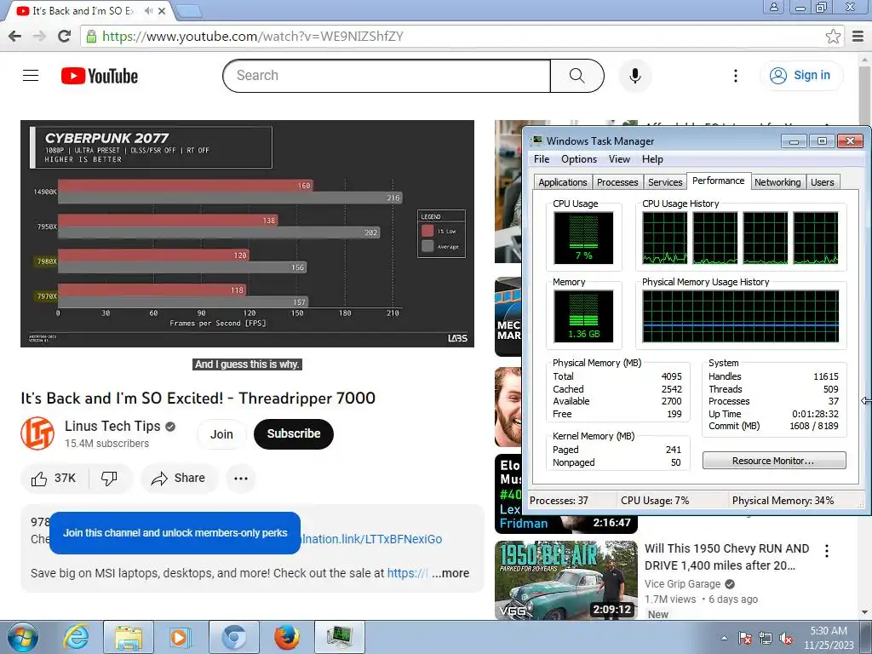
Task: Launch Internet Explorer from the taskbar
Action: [76, 637]
